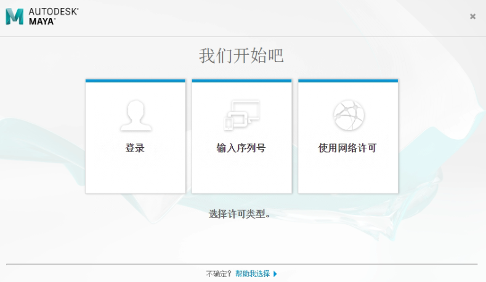Viewport: 486px width, 282px height.
Task: Click the 我们开始吧 heading
Action: 241,55
